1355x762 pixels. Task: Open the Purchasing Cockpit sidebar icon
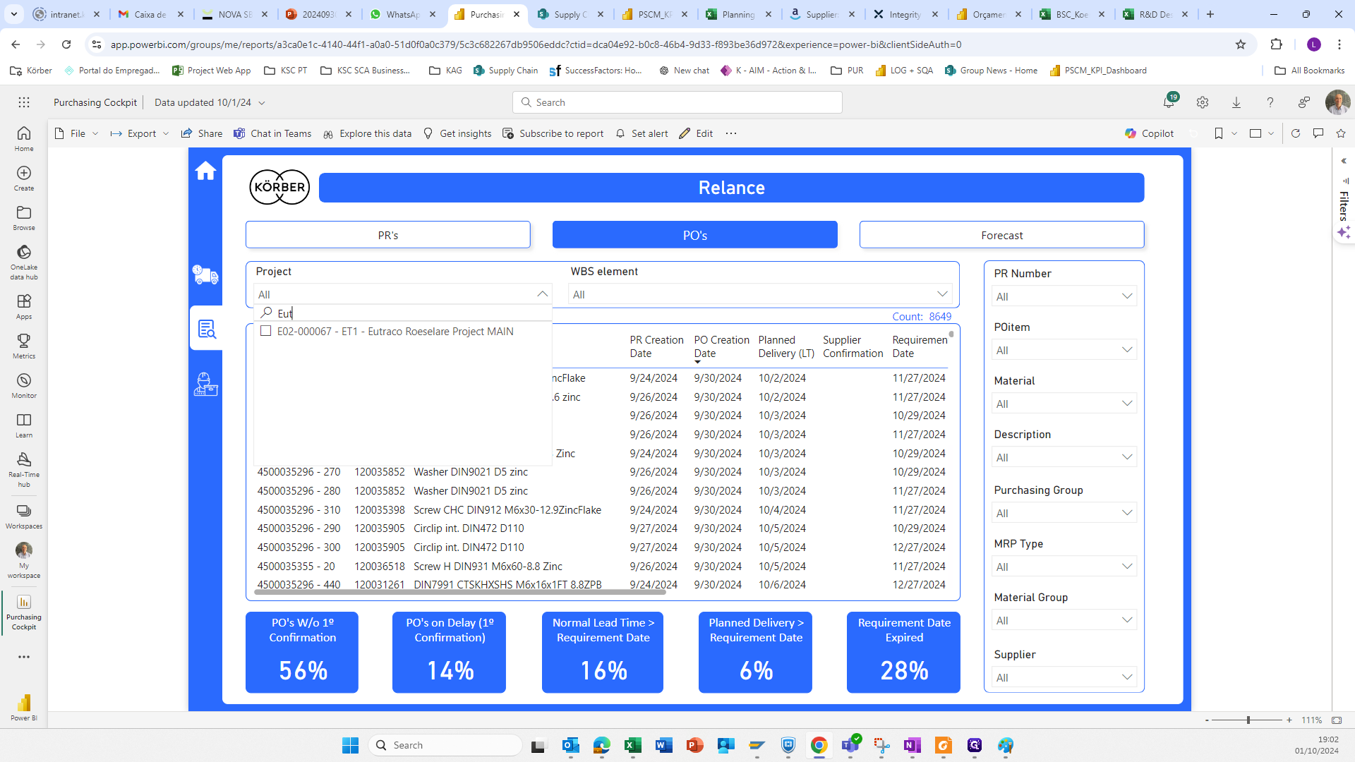pos(24,612)
